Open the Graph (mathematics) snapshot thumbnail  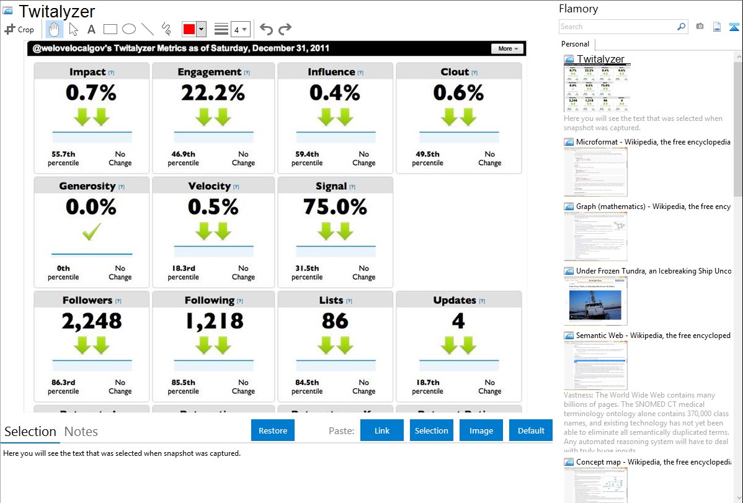pyautogui.click(x=595, y=236)
